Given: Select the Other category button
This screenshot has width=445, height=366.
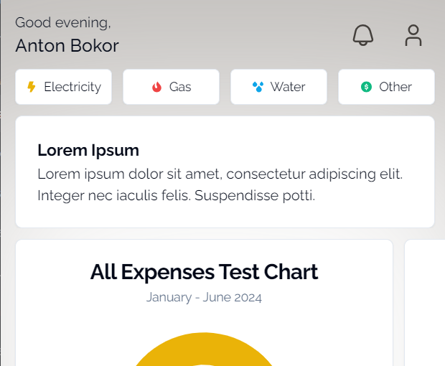Looking at the screenshot, I should click(x=387, y=87).
